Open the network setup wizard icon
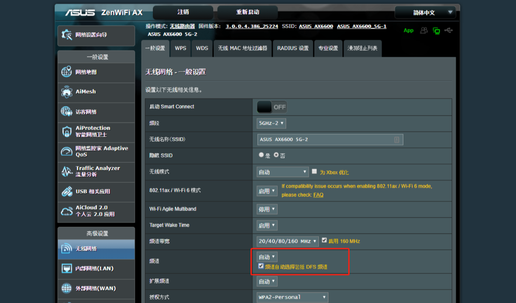Viewport: 516px width, 303px height. [x=66, y=35]
